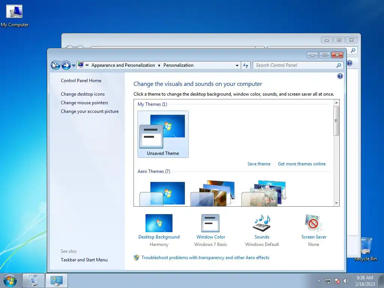
Task: Click the Save theme link
Action: tap(259, 164)
